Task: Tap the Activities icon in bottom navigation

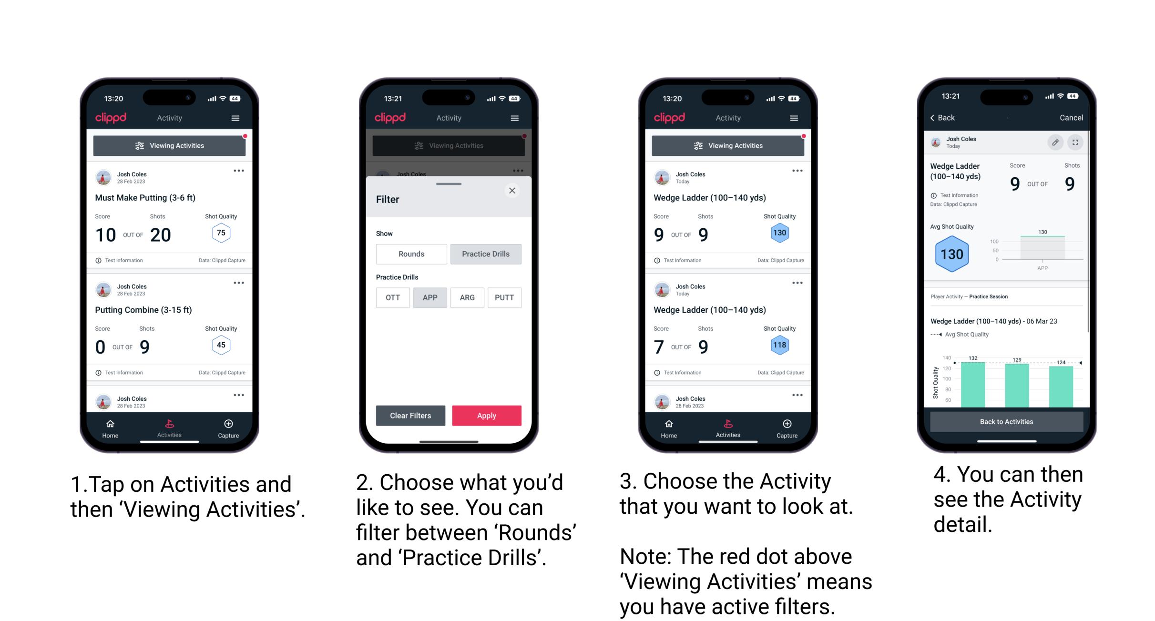Action: (x=169, y=426)
